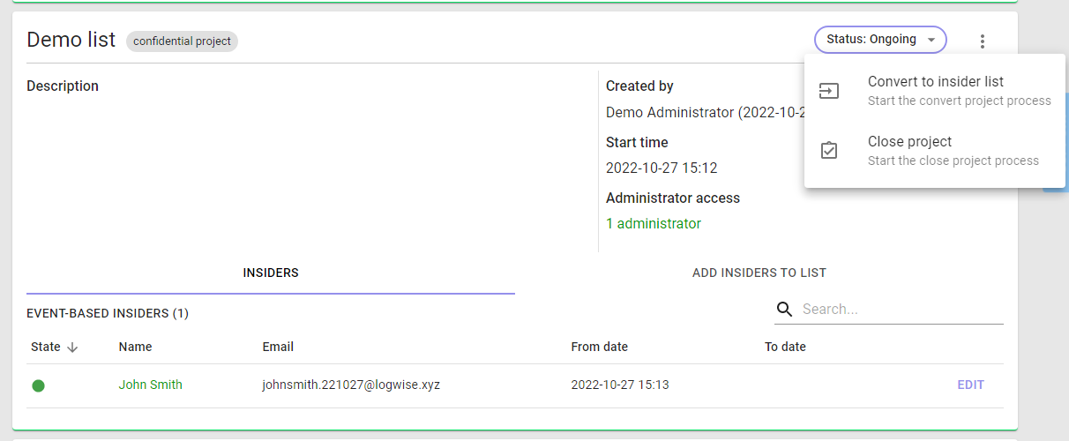Open the 1 administrator link
The height and width of the screenshot is (441, 1069).
pos(654,224)
